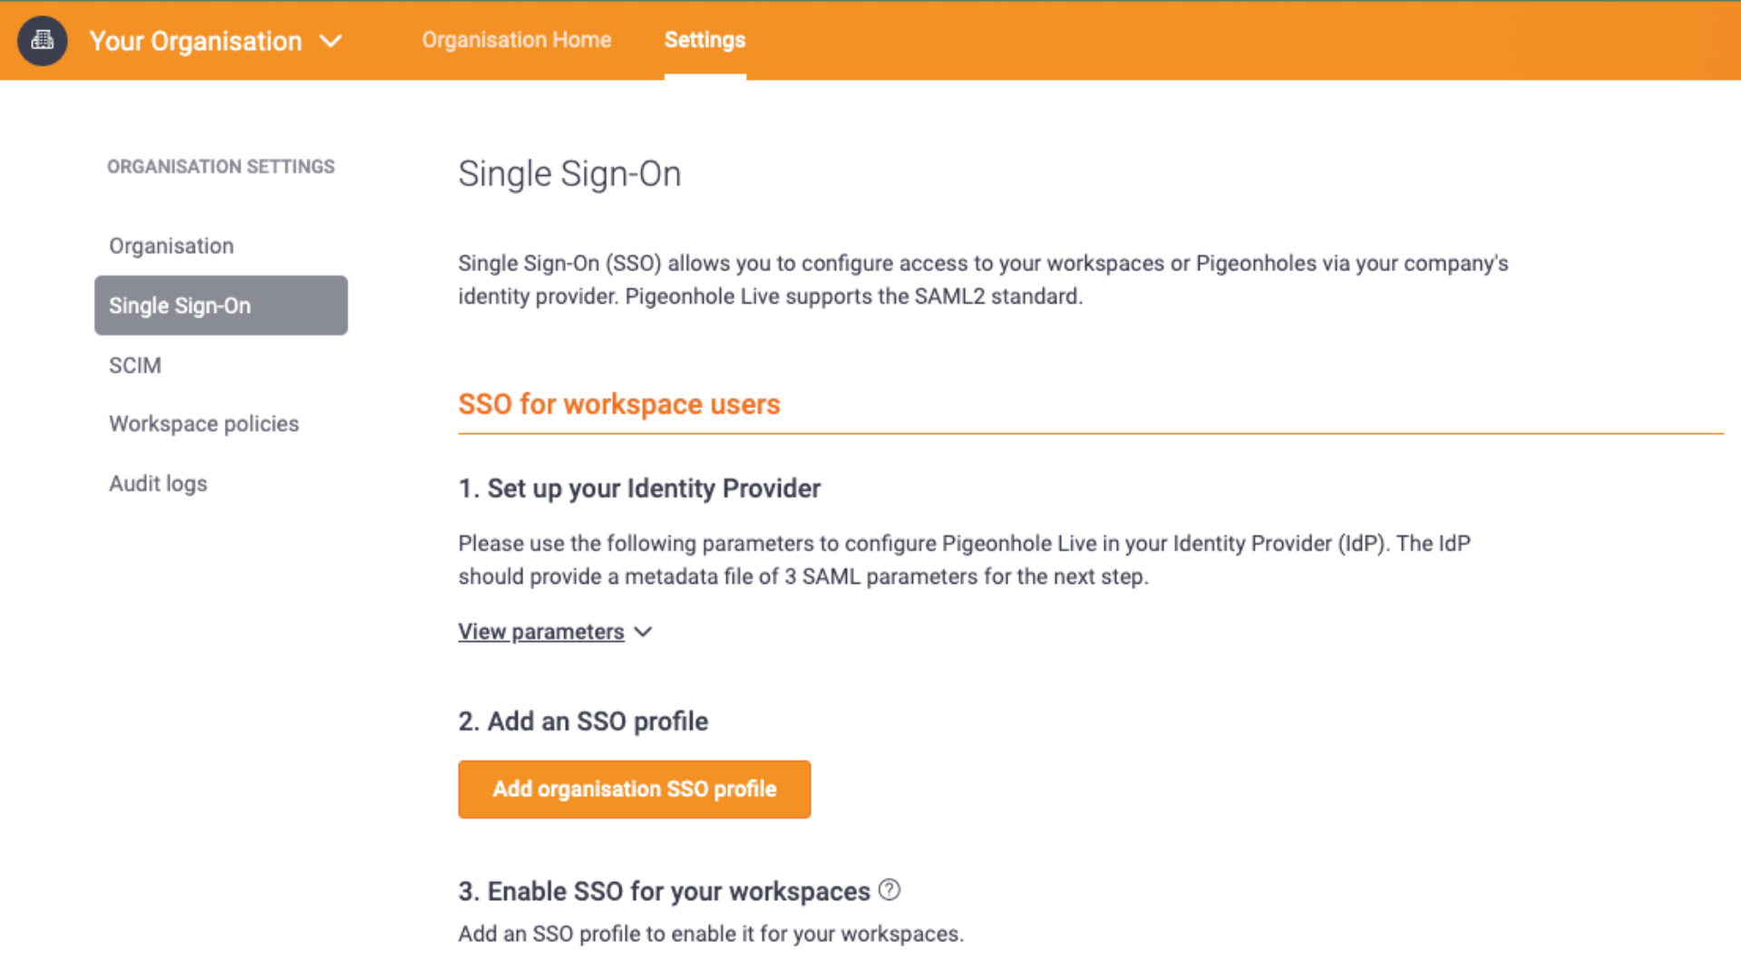Click the Single Sign-On page title
Viewport: 1741px width, 979px height.
coord(569,173)
